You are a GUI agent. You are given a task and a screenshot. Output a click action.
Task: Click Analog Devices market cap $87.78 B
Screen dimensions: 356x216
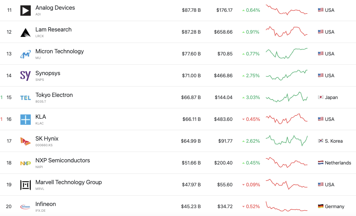pos(191,10)
